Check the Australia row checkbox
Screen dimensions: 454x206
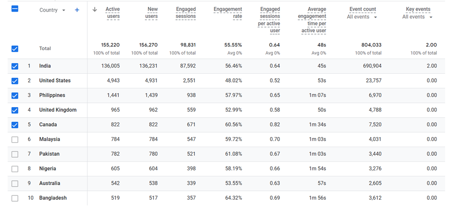point(14,183)
